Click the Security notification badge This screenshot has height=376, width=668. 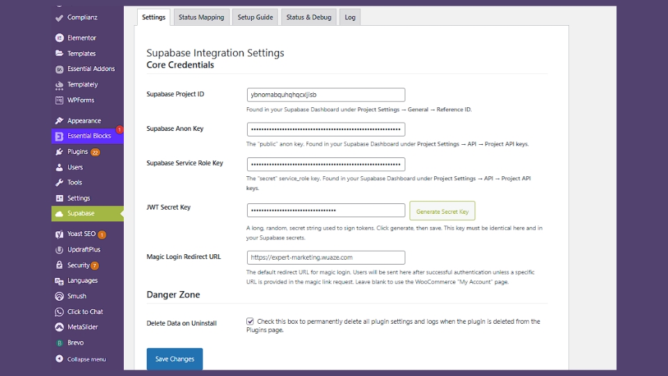pyautogui.click(x=95, y=265)
